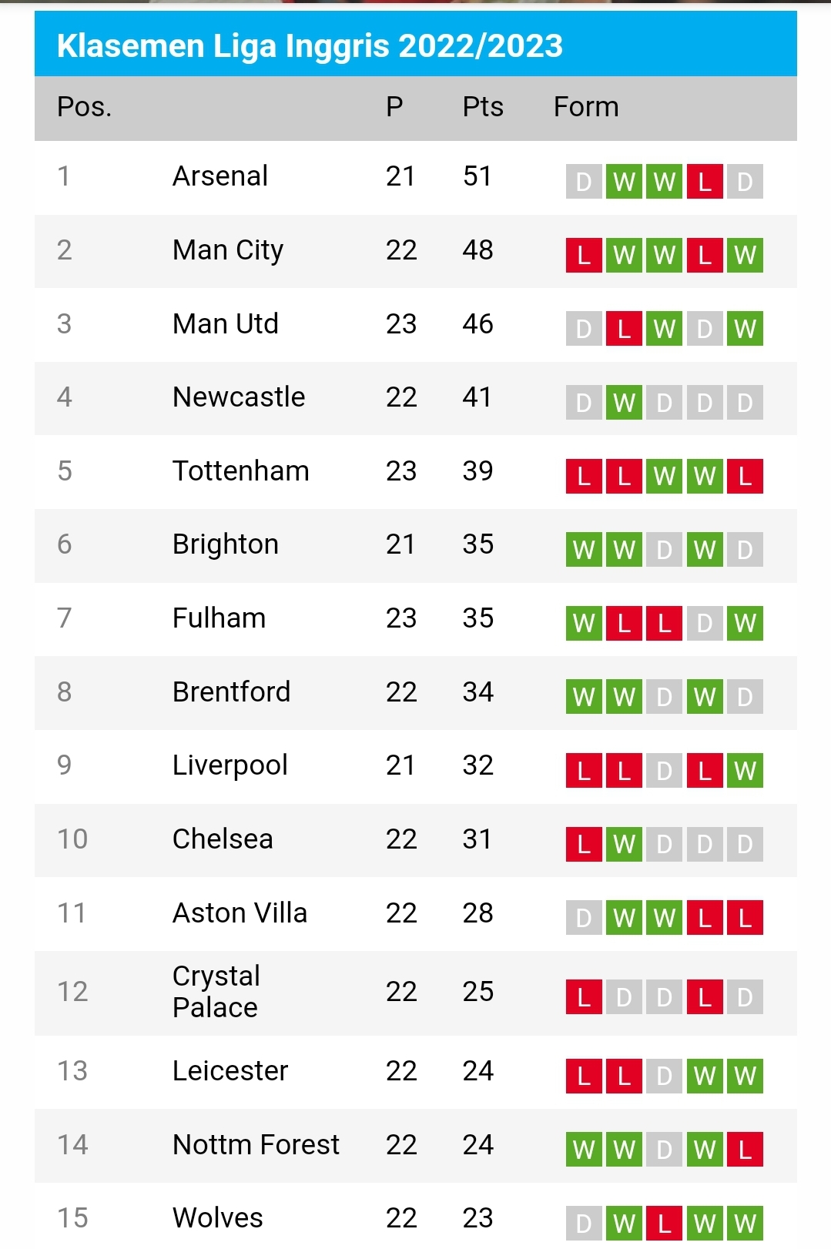Click the red L badge in Wolves' form
Viewport: 831px width, 1249px height.
[x=664, y=1223]
